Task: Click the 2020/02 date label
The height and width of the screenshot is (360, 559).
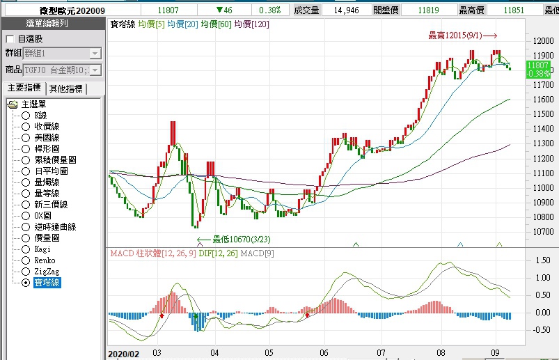Action: tap(124, 354)
